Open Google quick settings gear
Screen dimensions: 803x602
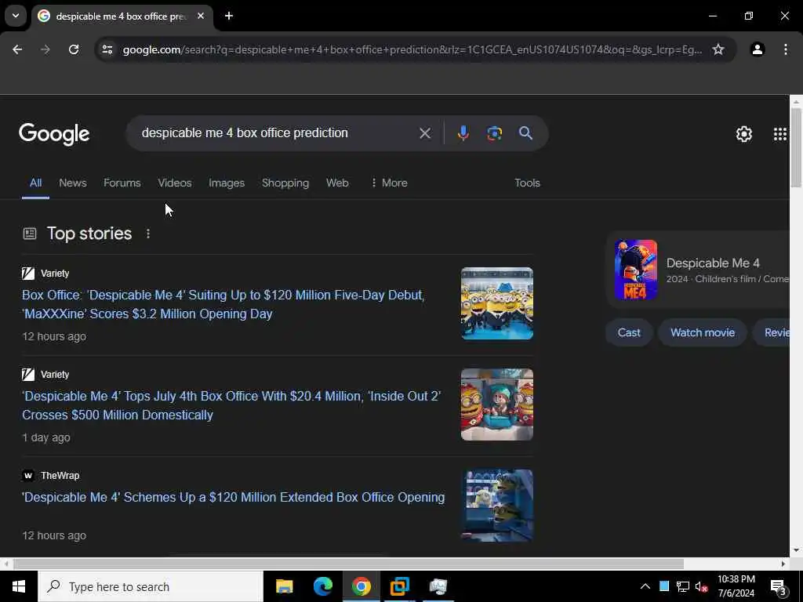tap(743, 134)
